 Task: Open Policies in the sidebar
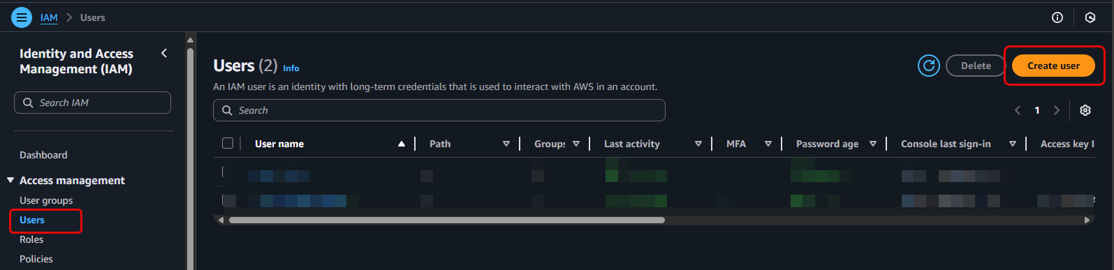pos(36,259)
